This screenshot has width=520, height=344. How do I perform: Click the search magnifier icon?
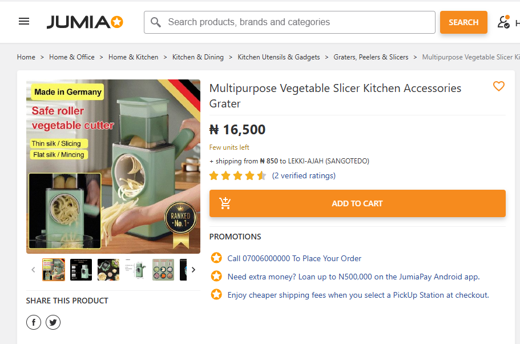click(x=156, y=22)
